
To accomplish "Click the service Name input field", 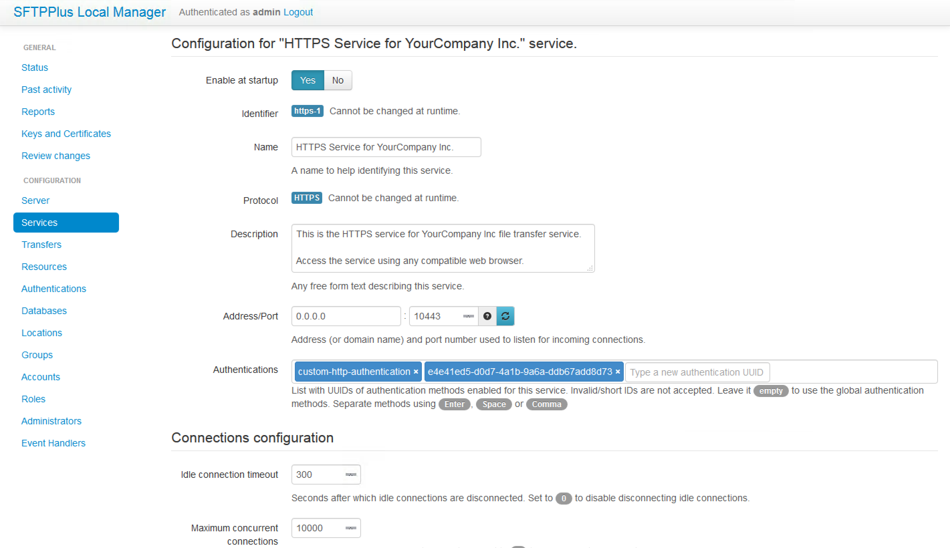I will (x=386, y=147).
